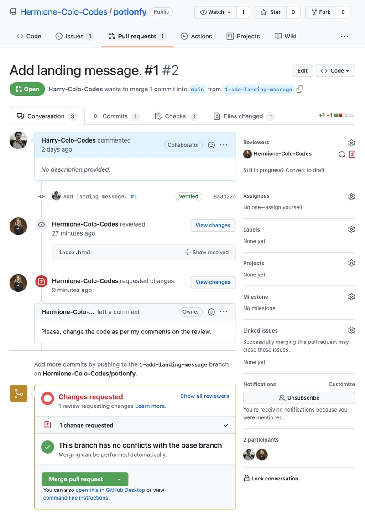Switch to the Code repository tab

(x=29, y=36)
